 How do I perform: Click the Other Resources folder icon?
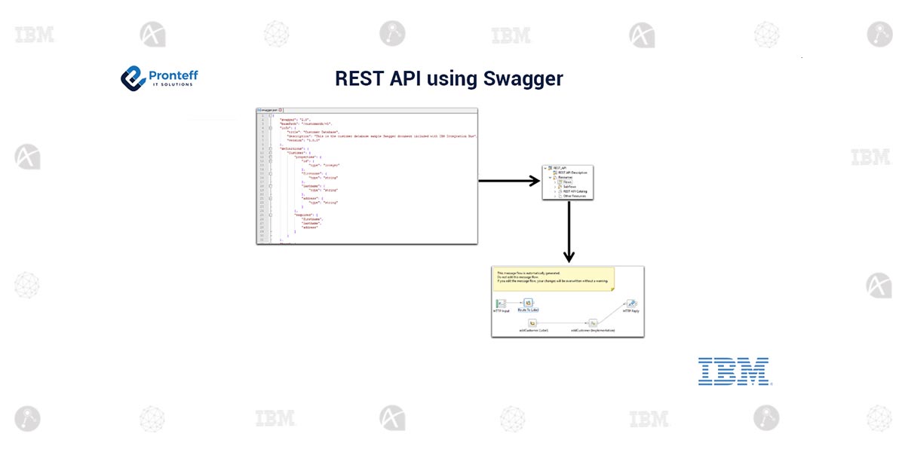[x=560, y=196]
